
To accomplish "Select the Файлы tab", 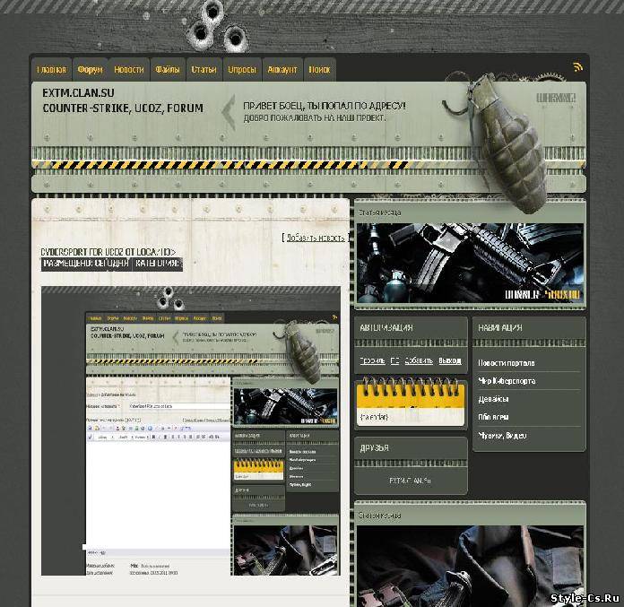I will point(167,69).
